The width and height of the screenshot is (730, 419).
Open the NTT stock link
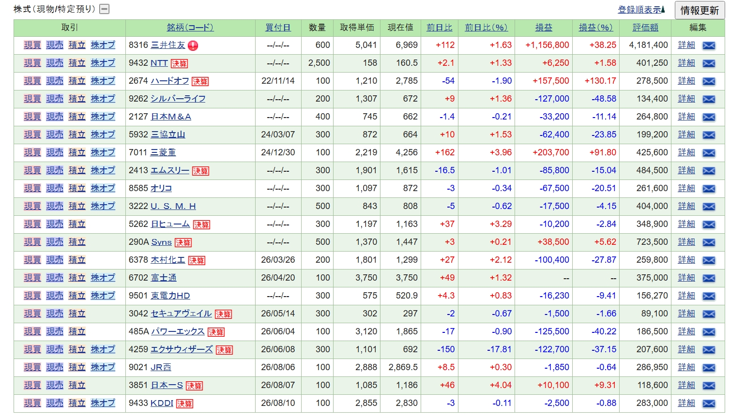tap(159, 63)
